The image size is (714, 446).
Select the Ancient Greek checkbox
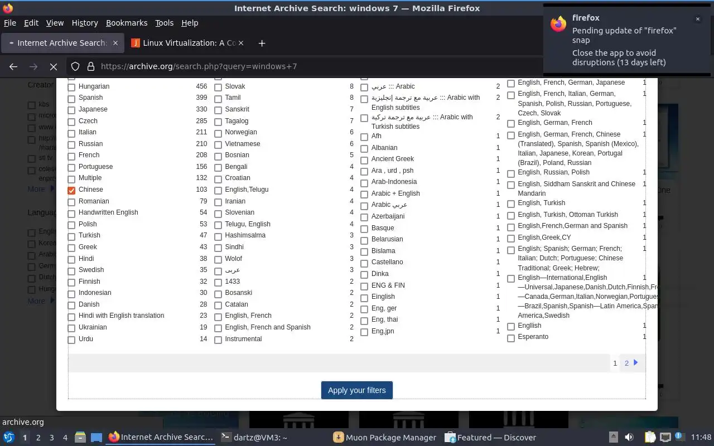[x=364, y=159]
